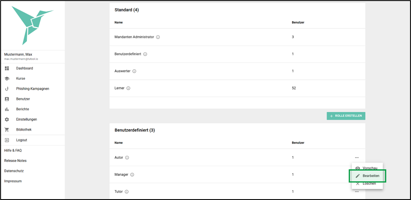Click the info icon next to Lerner
This screenshot has height=200, width=411.
[128, 88]
